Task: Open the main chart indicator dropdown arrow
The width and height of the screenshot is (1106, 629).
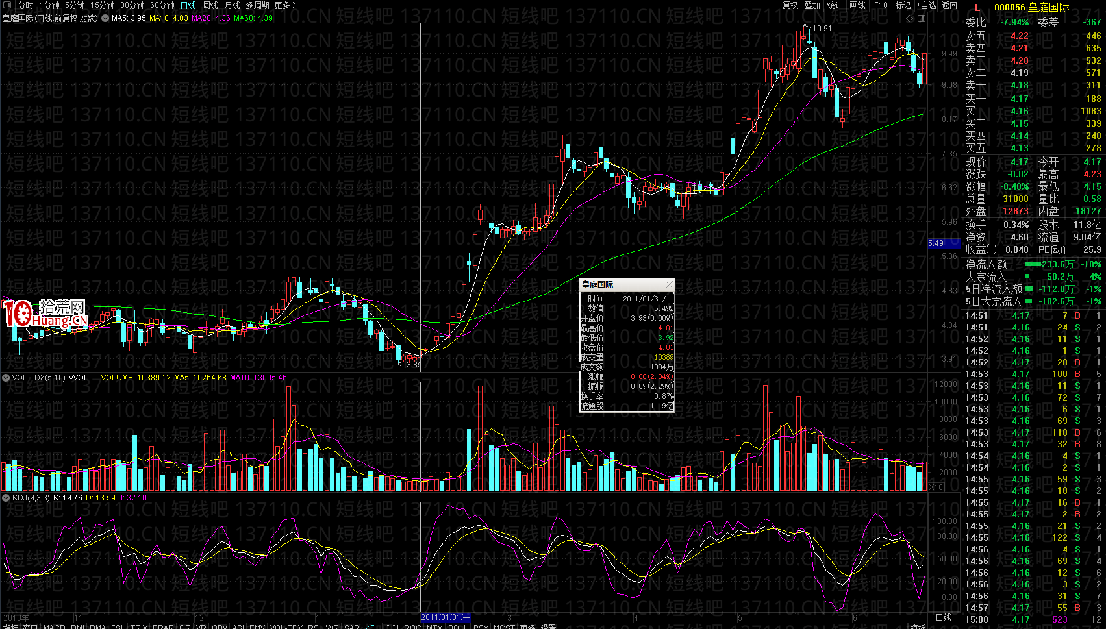Action: [105, 18]
